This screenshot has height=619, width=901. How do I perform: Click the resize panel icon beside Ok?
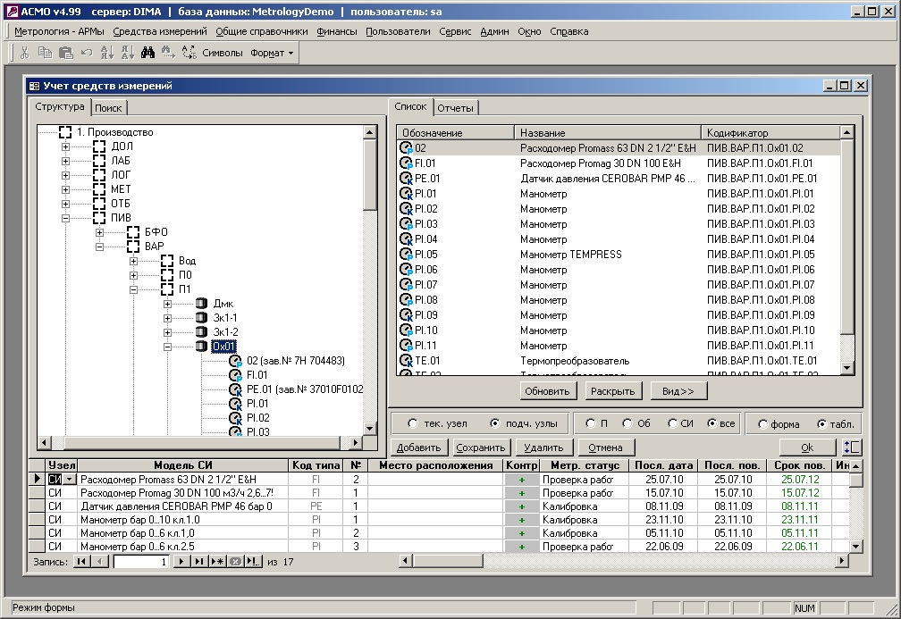pos(853,448)
